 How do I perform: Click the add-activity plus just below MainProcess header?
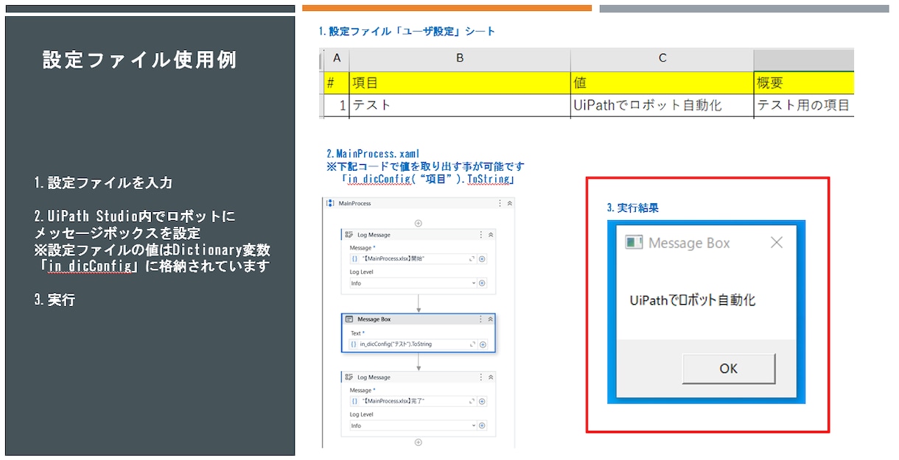tap(419, 223)
